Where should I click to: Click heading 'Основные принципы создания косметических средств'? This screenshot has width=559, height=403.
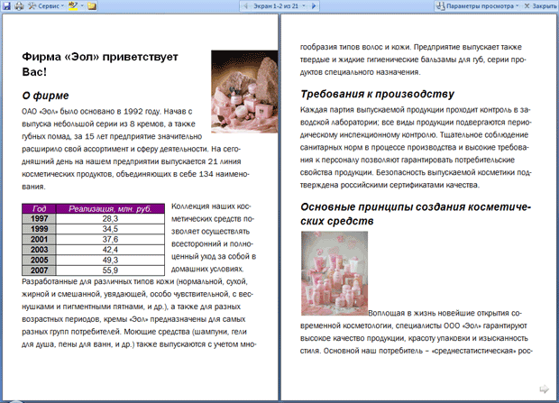click(416, 214)
